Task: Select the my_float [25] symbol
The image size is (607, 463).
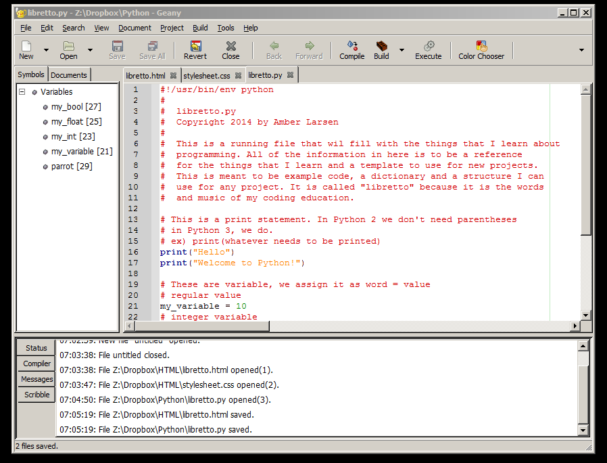Action: [76, 121]
